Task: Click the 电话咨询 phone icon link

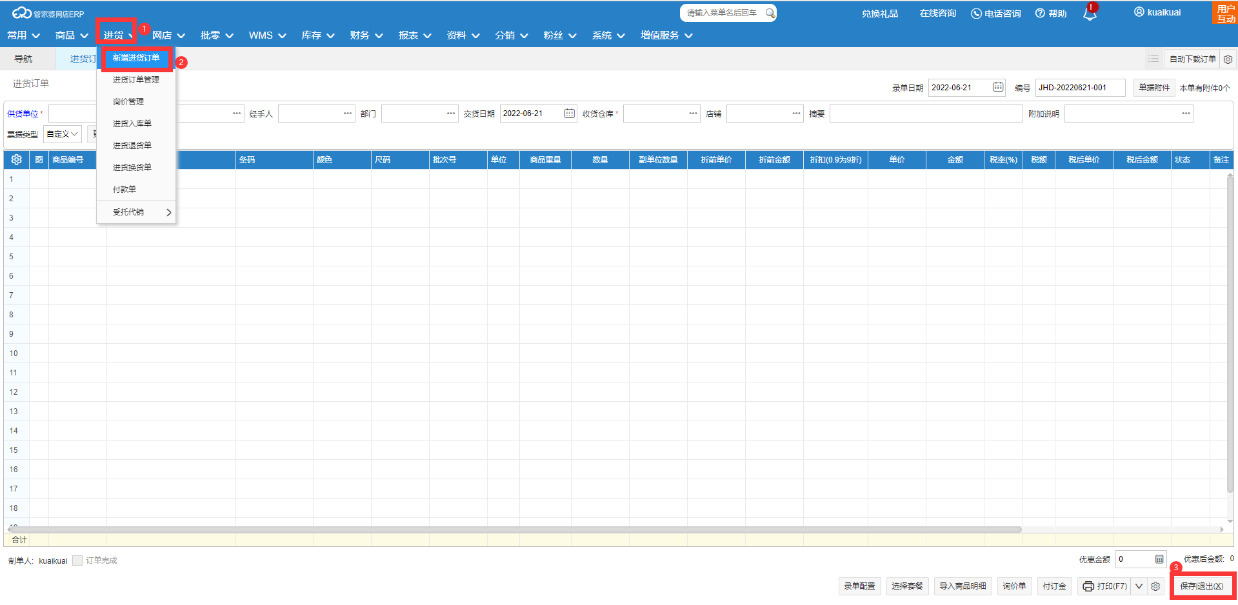Action: pos(996,14)
